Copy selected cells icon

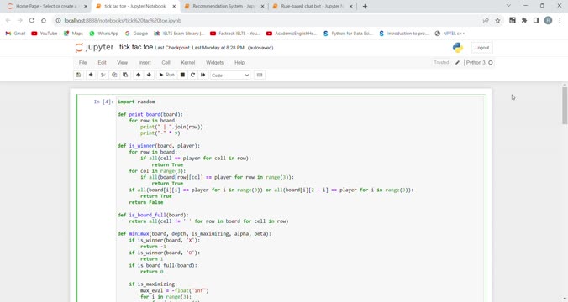(114, 75)
